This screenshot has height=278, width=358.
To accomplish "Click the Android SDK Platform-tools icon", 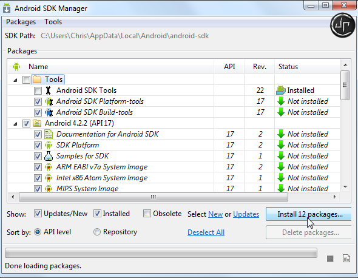I will 49,101.
